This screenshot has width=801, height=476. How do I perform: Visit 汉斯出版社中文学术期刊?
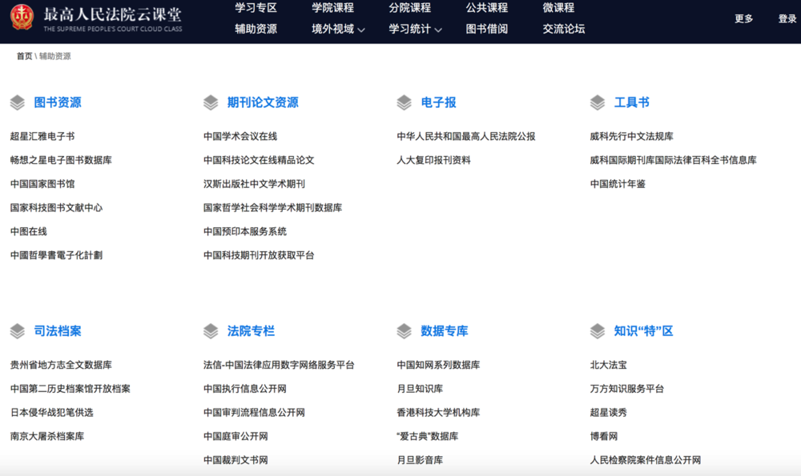point(254,184)
